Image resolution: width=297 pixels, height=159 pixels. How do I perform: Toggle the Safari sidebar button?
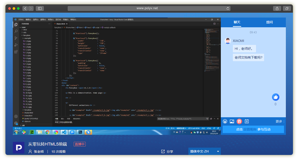40,8
